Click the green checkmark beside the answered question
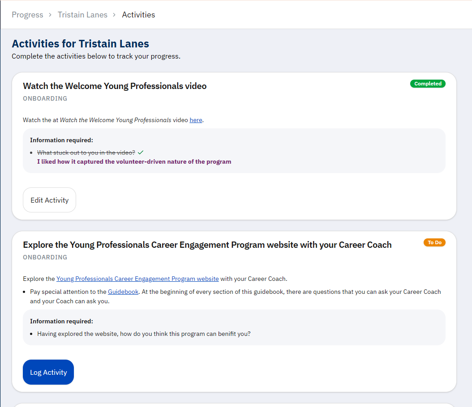 click(x=141, y=153)
